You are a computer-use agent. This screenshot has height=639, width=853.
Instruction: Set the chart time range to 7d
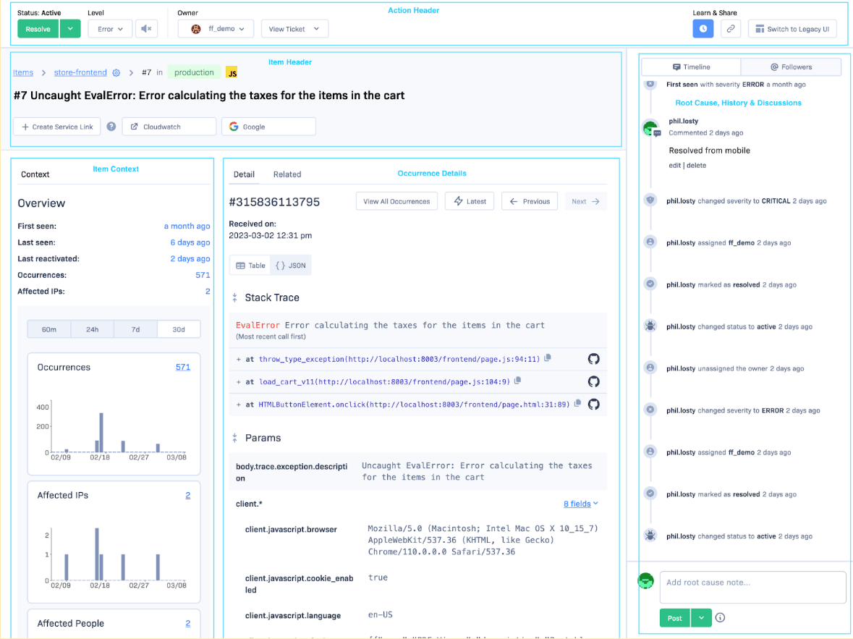[135, 329]
